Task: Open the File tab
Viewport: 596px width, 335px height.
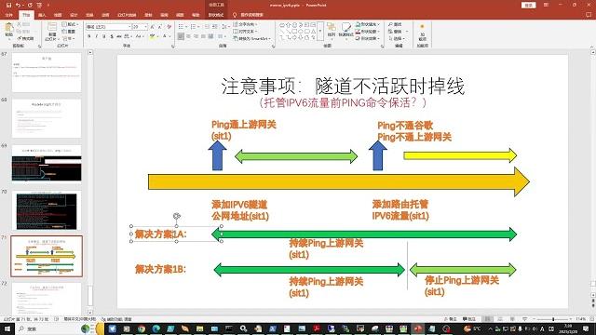Action: (9, 15)
